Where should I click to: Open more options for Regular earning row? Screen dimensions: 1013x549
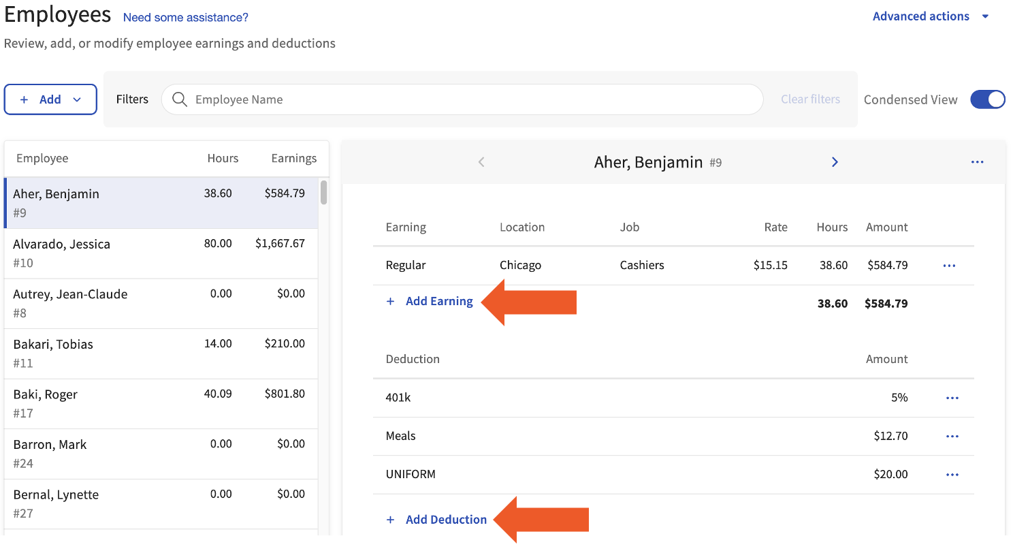[x=950, y=266]
